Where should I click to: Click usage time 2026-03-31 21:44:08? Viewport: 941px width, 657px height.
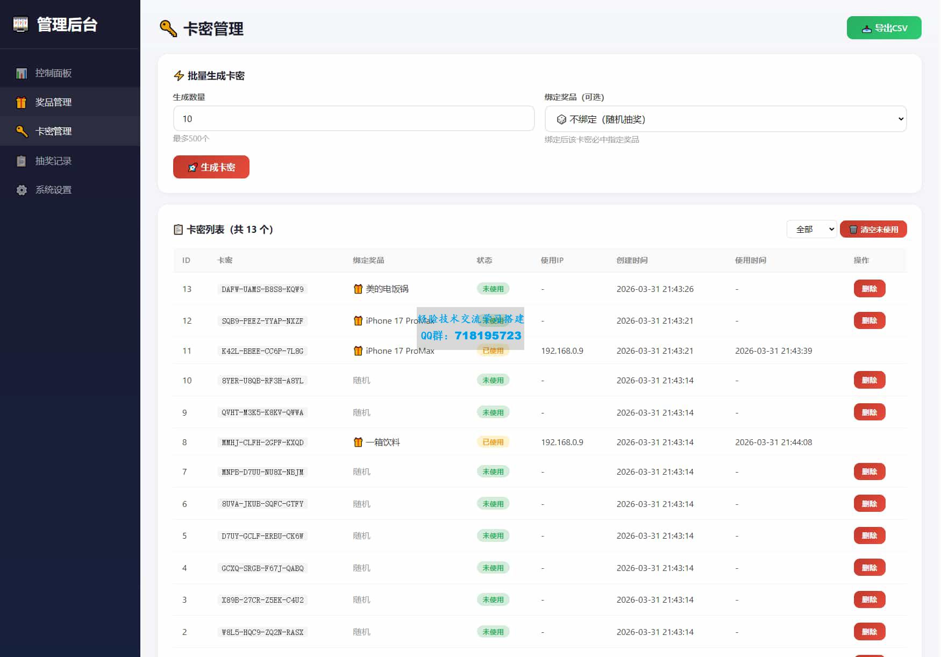tap(773, 442)
